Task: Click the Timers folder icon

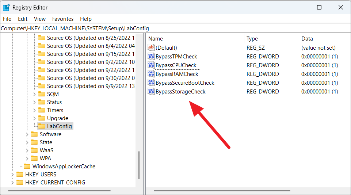Action: click(42, 110)
